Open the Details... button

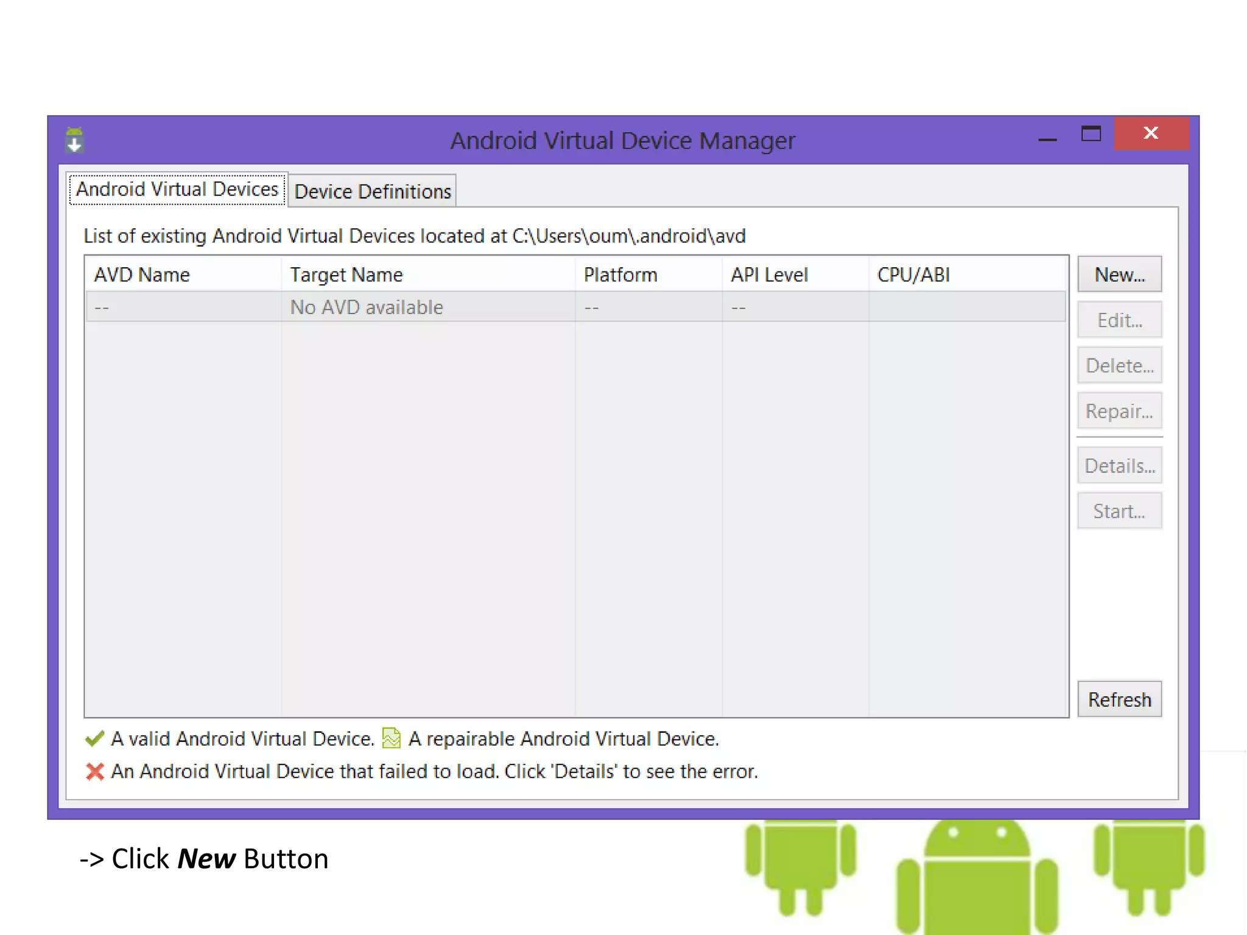point(1119,466)
